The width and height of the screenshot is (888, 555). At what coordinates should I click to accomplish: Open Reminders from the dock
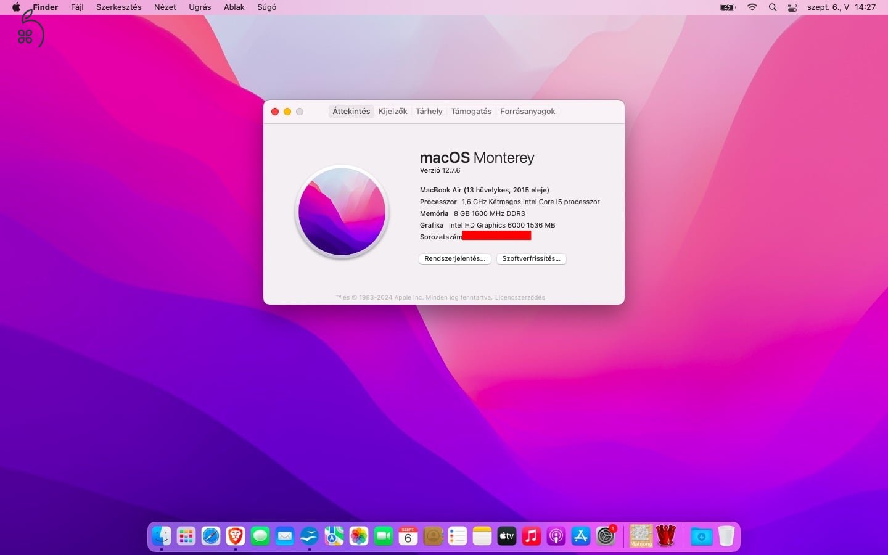click(x=458, y=536)
